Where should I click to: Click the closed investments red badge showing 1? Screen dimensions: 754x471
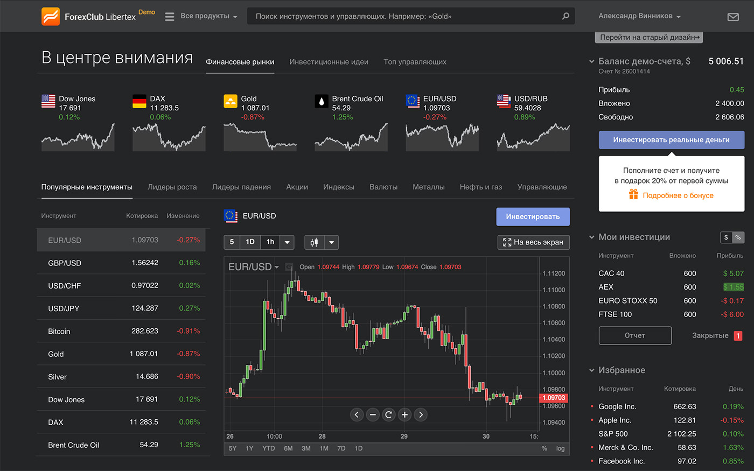[738, 336]
